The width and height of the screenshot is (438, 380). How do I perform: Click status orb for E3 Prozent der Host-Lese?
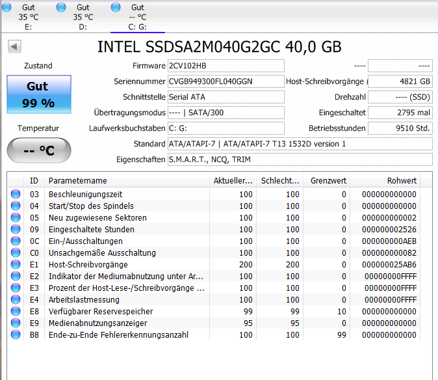click(16, 288)
